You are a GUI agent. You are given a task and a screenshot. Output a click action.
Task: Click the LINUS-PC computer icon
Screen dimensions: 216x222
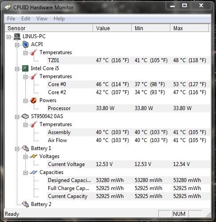tap(17, 36)
